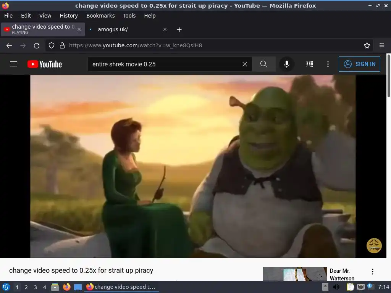Open the Help menu
Screen dimensions: 391x293
tap(150, 16)
